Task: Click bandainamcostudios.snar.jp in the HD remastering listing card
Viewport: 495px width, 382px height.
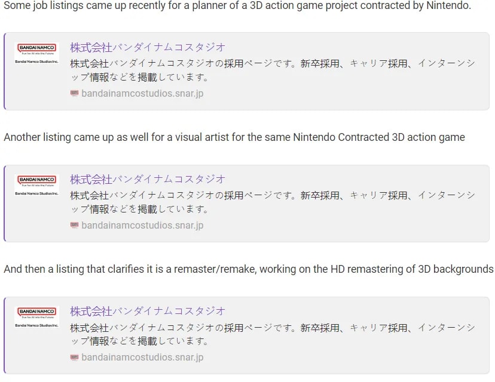Action: (x=142, y=357)
